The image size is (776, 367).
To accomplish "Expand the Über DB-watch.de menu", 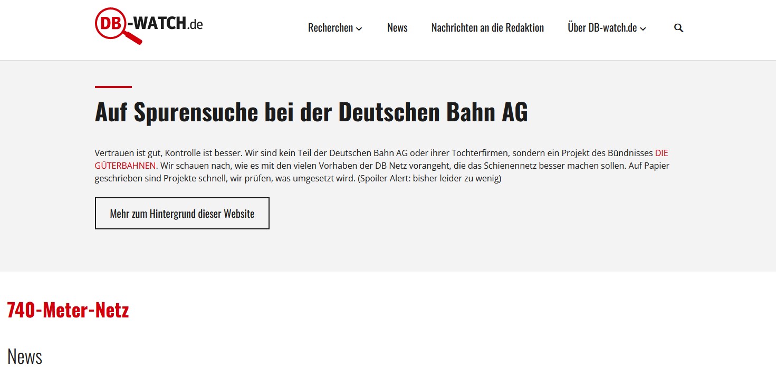I will 607,28.
